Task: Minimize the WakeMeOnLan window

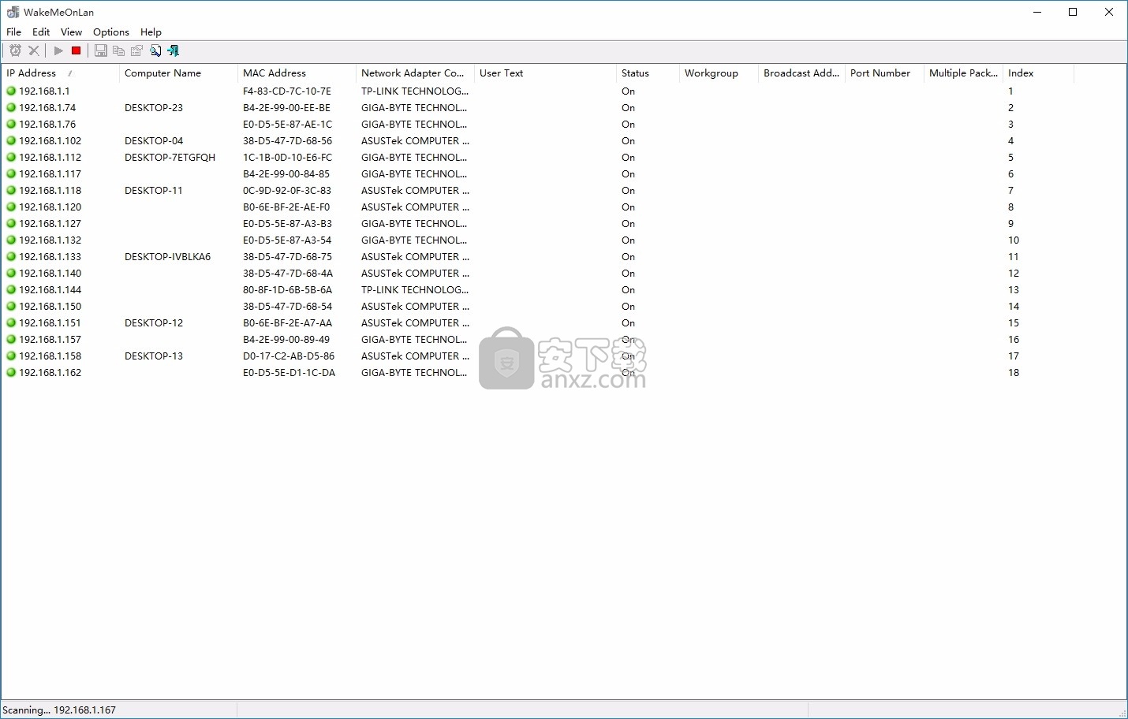Action: 1037,12
